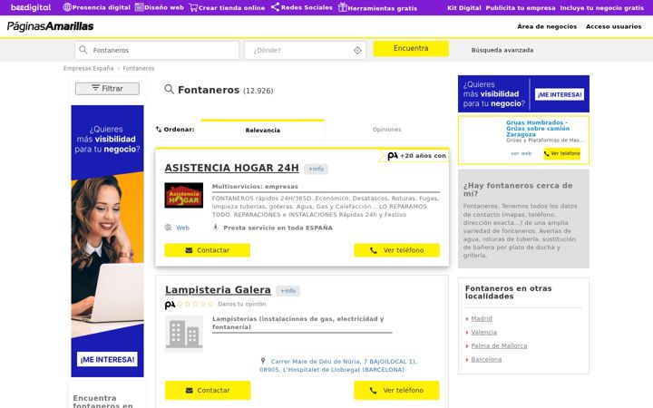Click ¡ME INTERESA! in top right banner
653x408 pixels.
tap(560, 94)
